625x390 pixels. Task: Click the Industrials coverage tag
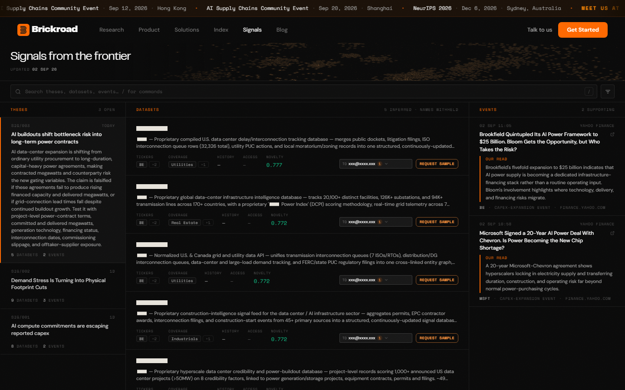click(x=184, y=339)
